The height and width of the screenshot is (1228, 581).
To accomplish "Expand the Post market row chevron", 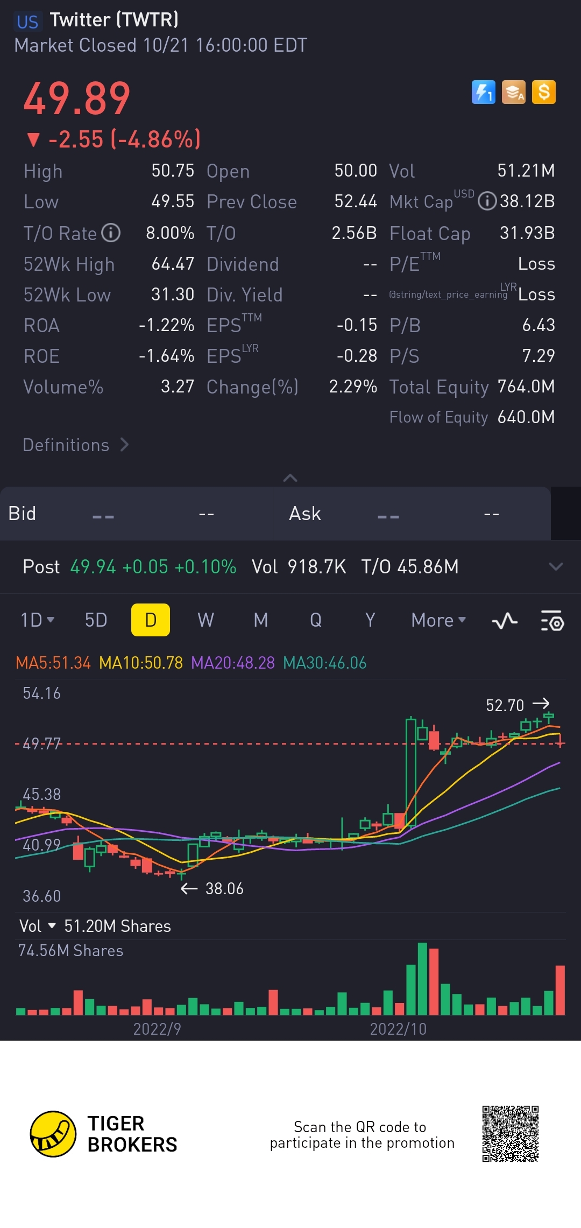I will (556, 566).
